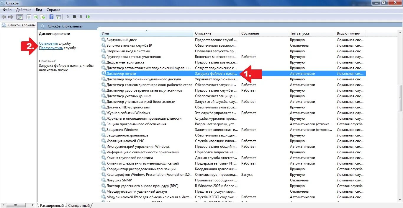Select Группировка сетевых участников service
403x208 pixels.
tap(133, 57)
